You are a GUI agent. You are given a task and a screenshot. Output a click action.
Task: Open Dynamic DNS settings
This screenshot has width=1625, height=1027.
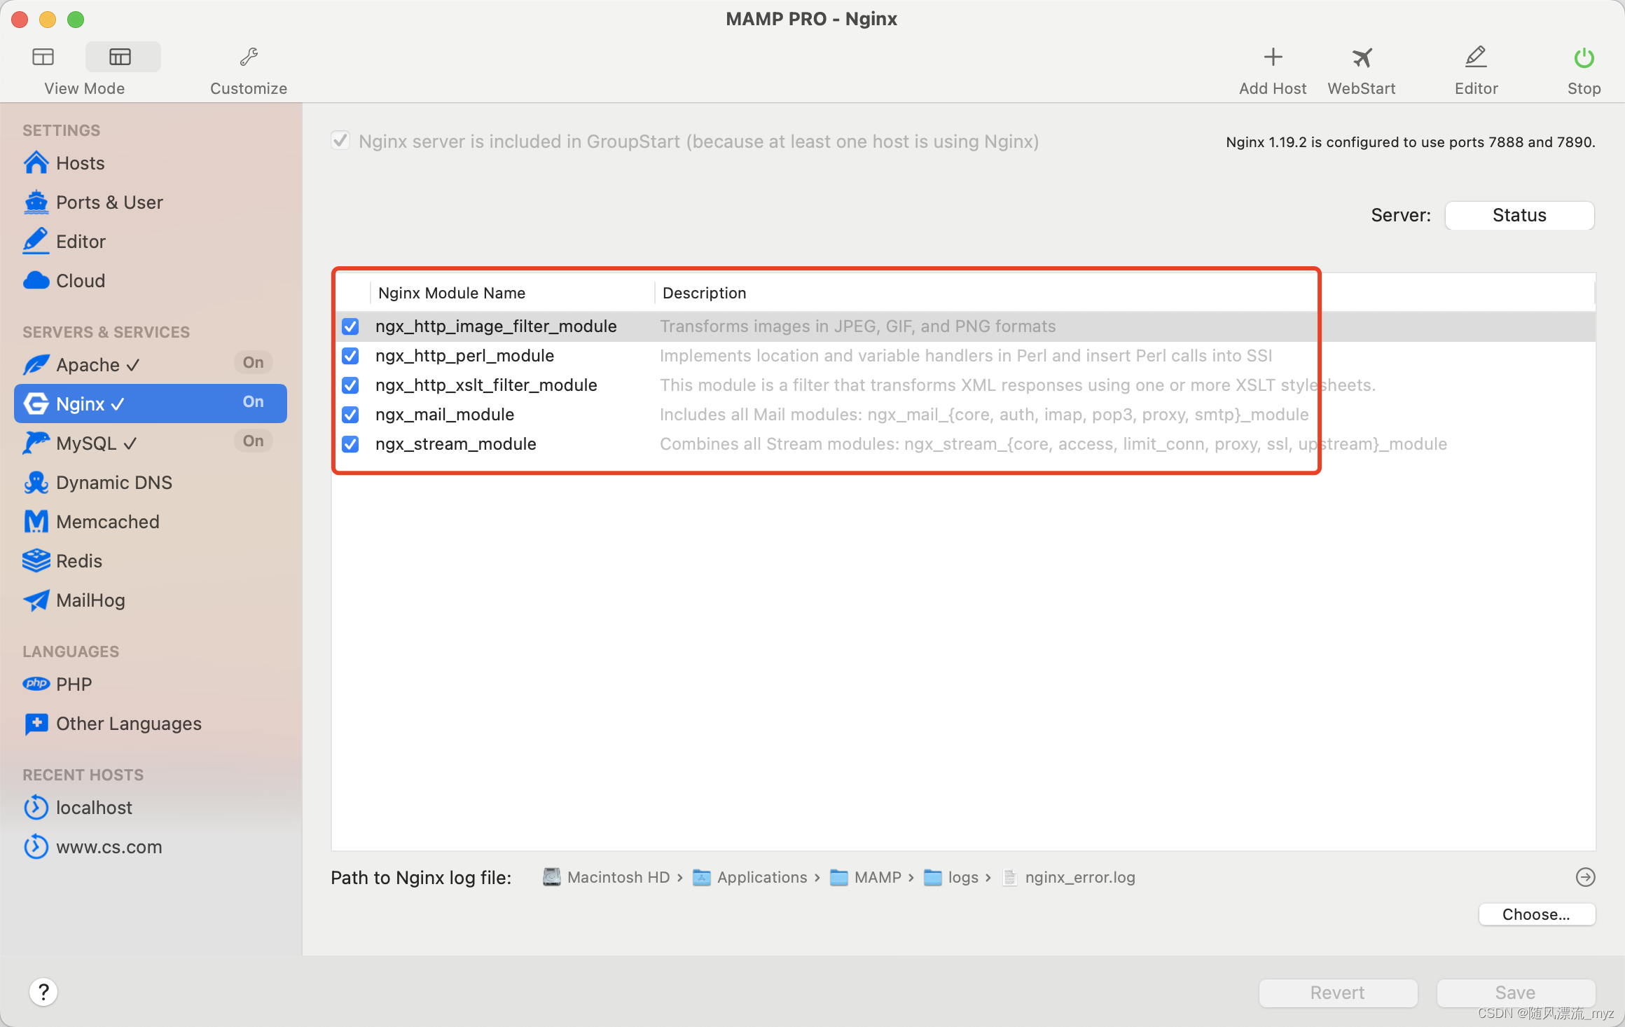[113, 483]
